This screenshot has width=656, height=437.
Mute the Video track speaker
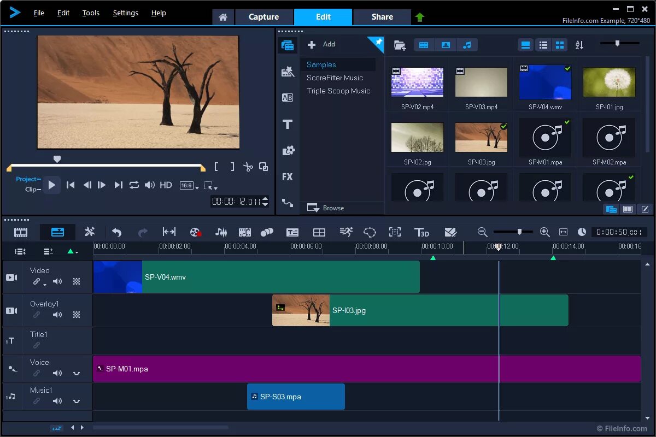[57, 282]
